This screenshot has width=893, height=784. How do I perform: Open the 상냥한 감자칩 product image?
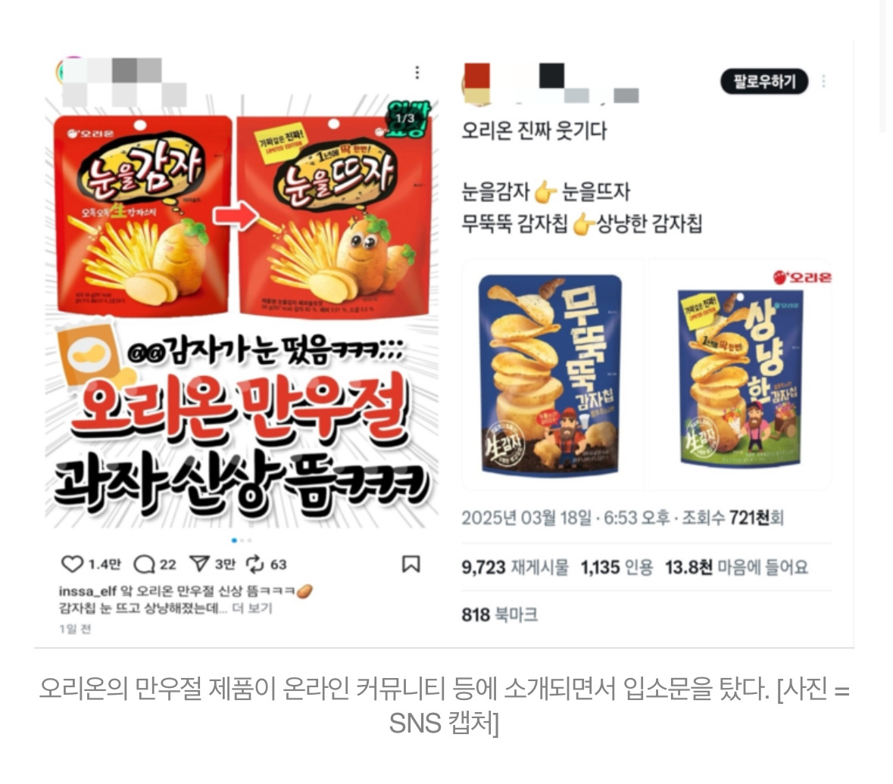pos(740,374)
